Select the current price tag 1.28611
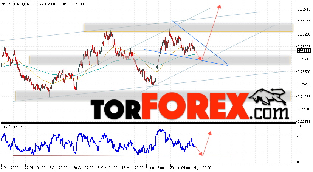The width and height of the screenshot is (313, 172). 304,51
